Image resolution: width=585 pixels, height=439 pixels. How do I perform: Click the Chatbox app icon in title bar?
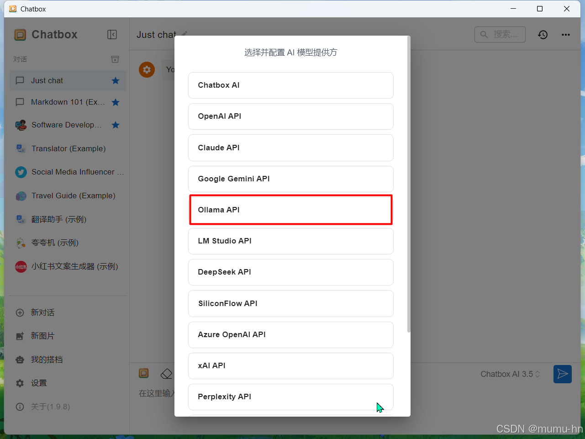pyautogui.click(x=13, y=9)
